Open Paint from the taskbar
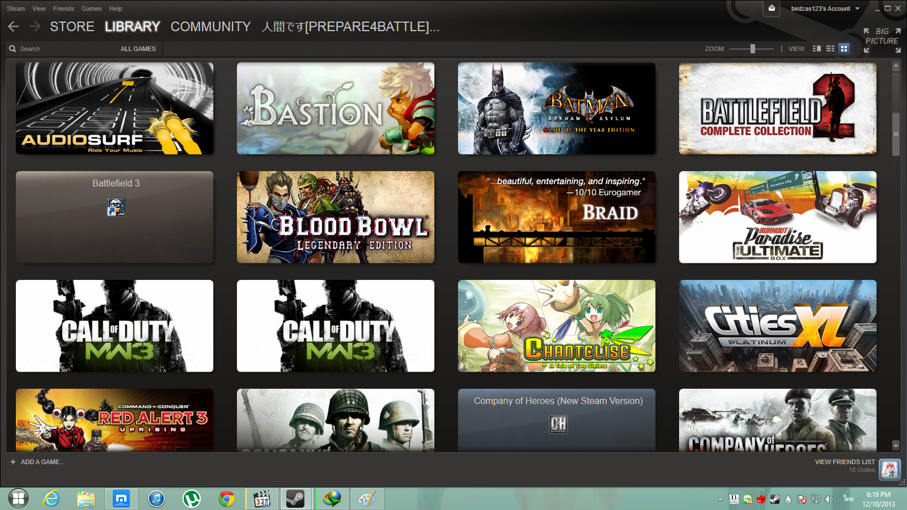 click(x=367, y=499)
